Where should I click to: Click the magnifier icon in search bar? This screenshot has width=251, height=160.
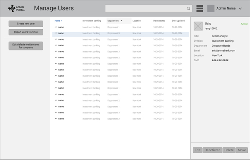pos(189,8)
